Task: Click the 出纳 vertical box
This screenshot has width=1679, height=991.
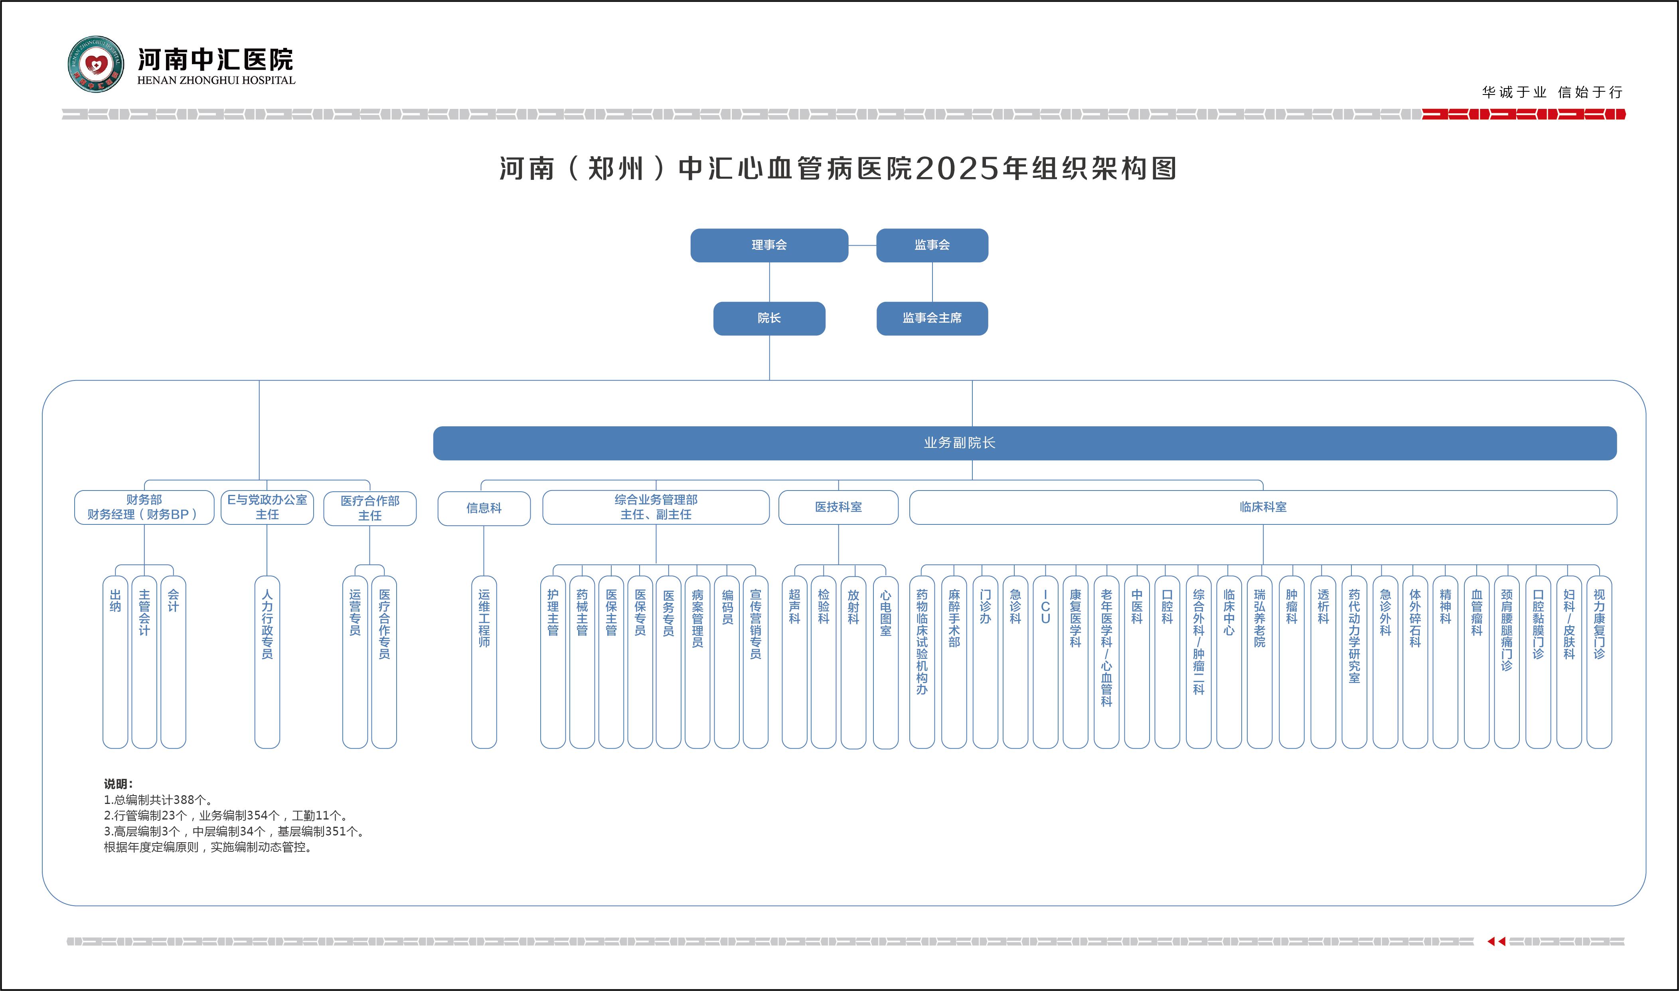Action: [x=115, y=661]
